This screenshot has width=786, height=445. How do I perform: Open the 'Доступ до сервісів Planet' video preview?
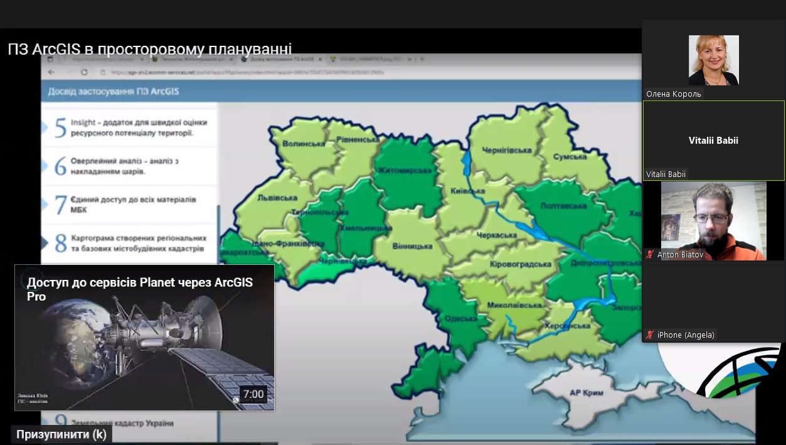[144, 338]
